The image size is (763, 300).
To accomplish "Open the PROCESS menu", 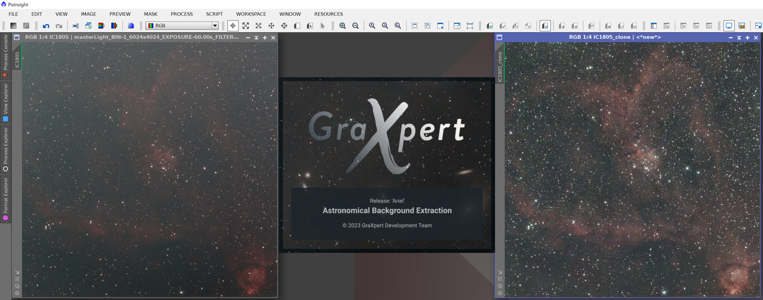I will coord(182,14).
